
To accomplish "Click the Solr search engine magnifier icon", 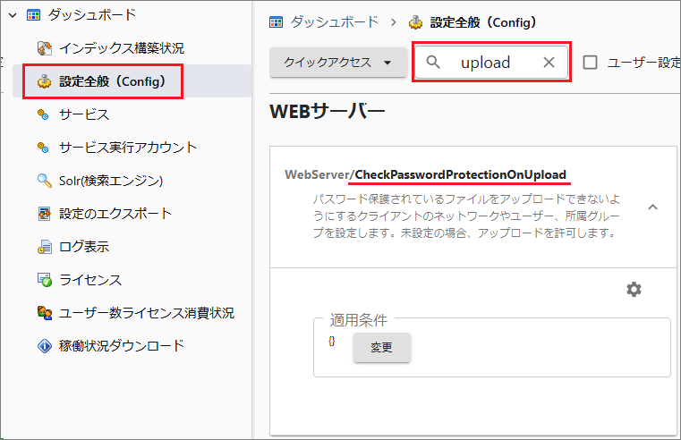I will [44, 181].
